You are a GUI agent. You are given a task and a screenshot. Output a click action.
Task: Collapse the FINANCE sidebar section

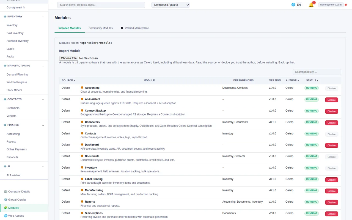coord(43,125)
